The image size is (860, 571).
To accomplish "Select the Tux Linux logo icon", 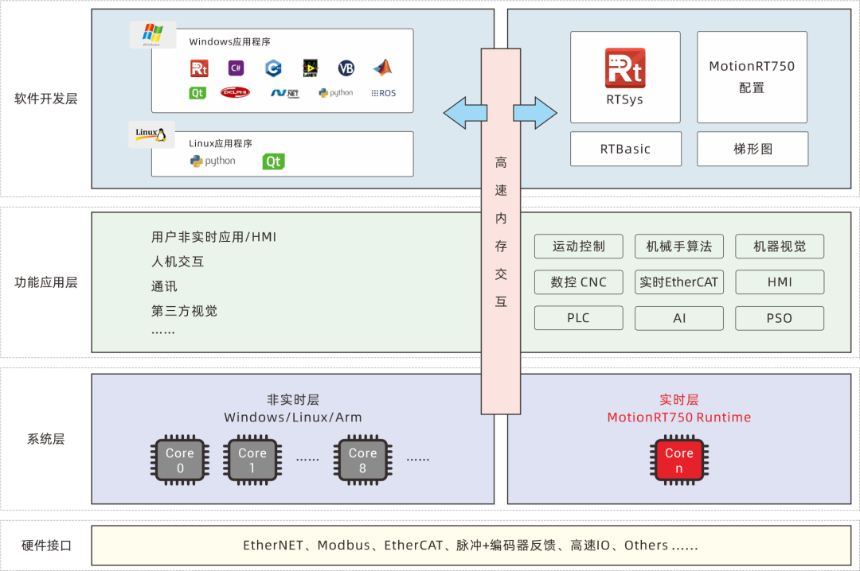I will point(151,135).
